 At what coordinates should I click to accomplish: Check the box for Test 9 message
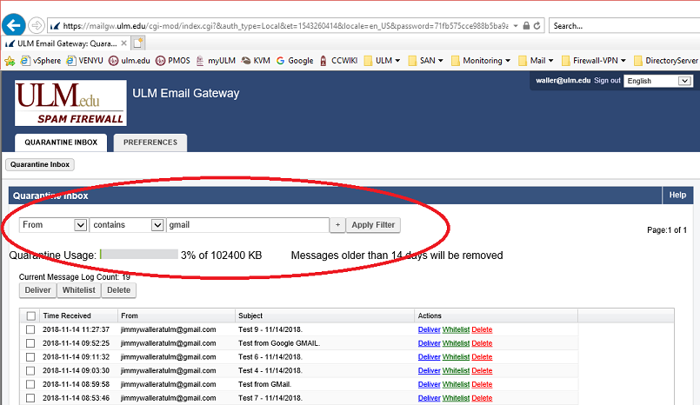coord(31,330)
